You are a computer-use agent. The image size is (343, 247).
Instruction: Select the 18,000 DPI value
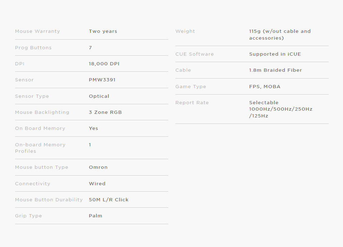pos(104,64)
